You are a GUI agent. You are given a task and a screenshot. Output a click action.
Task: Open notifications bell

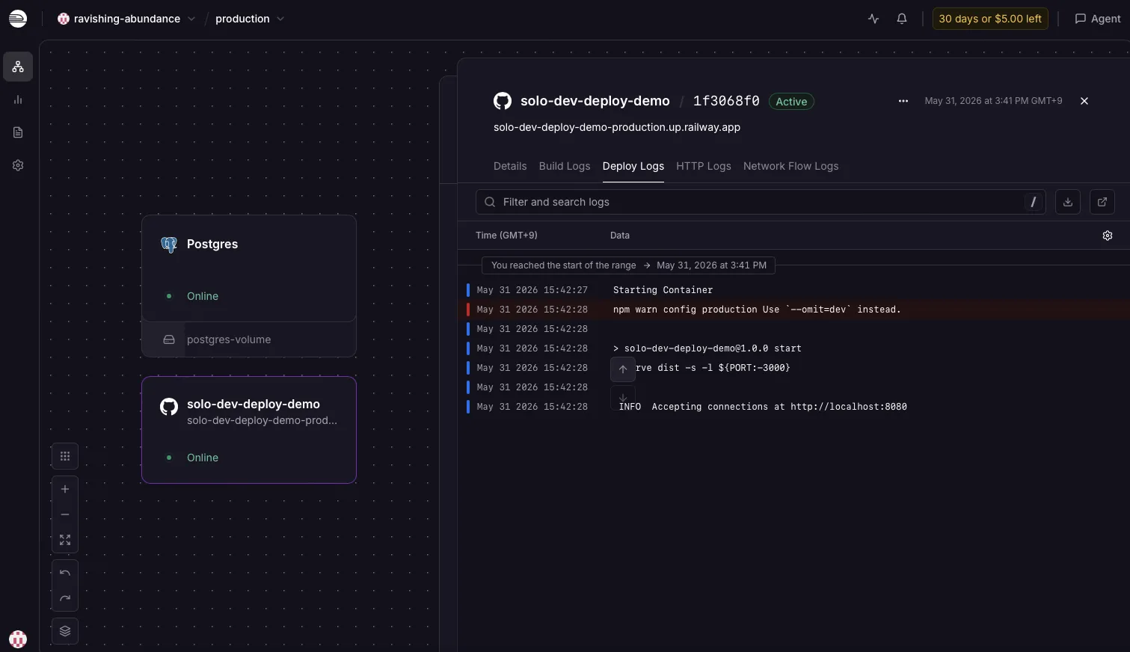click(x=902, y=19)
